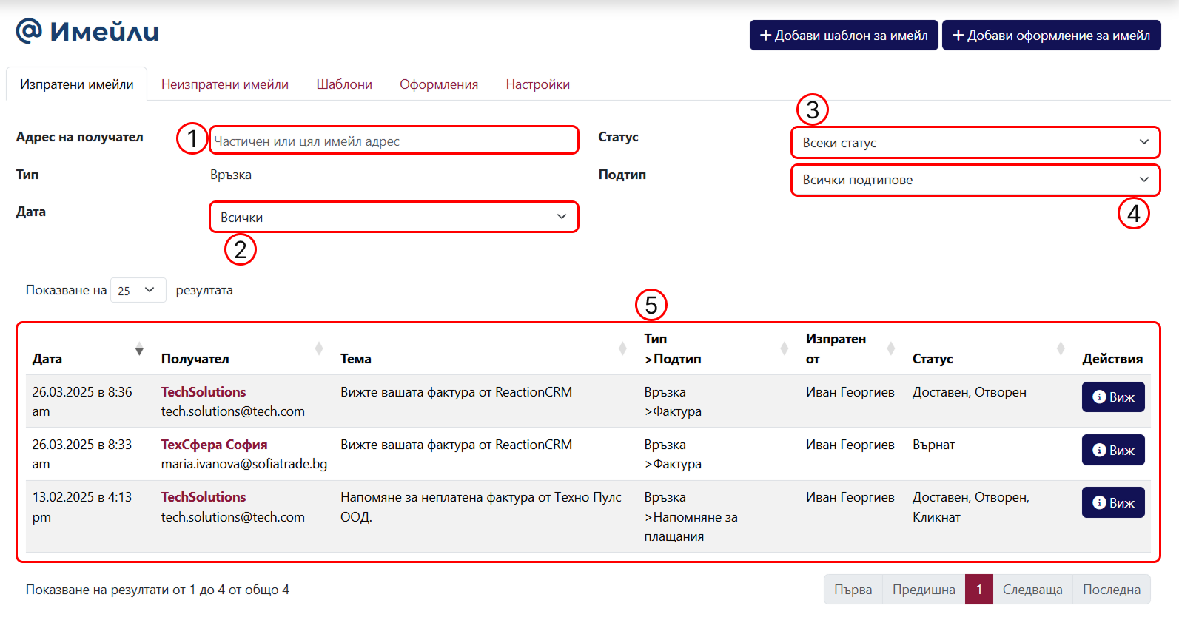Go to the Следваща pagination page

coord(1032,590)
